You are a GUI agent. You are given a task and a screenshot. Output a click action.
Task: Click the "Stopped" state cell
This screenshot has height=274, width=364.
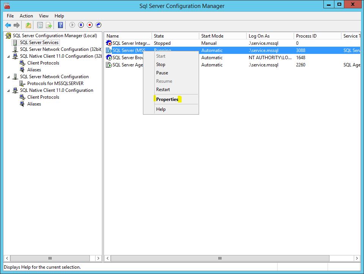point(162,43)
